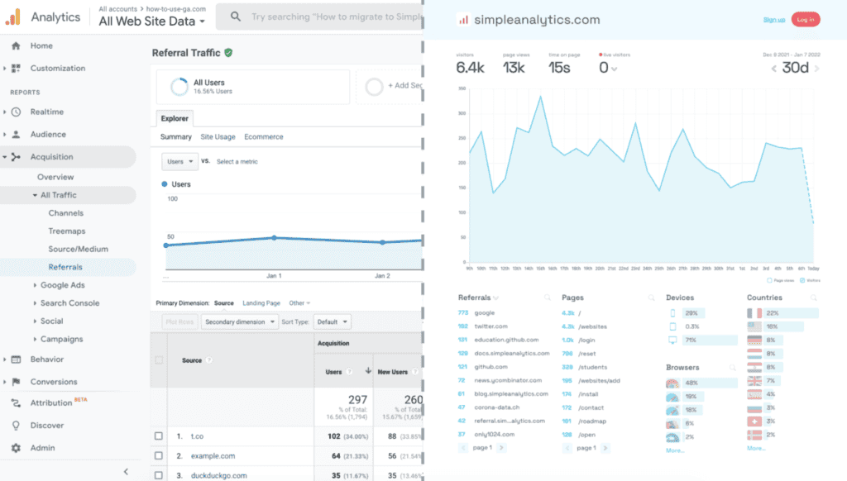Click More under the Browsers list

[x=675, y=450]
